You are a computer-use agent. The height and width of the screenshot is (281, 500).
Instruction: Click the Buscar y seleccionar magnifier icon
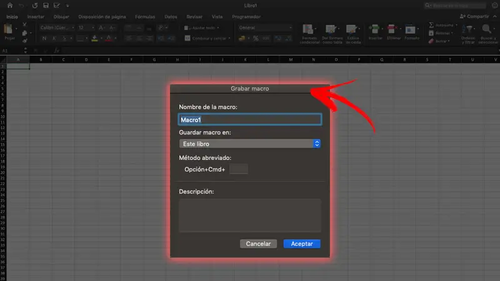pyautogui.click(x=486, y=29)
